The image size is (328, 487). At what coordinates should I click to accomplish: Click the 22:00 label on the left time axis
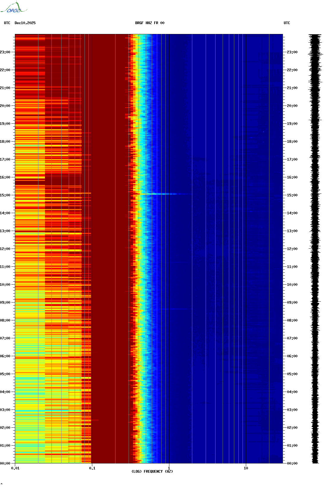(x=5, y=70)
